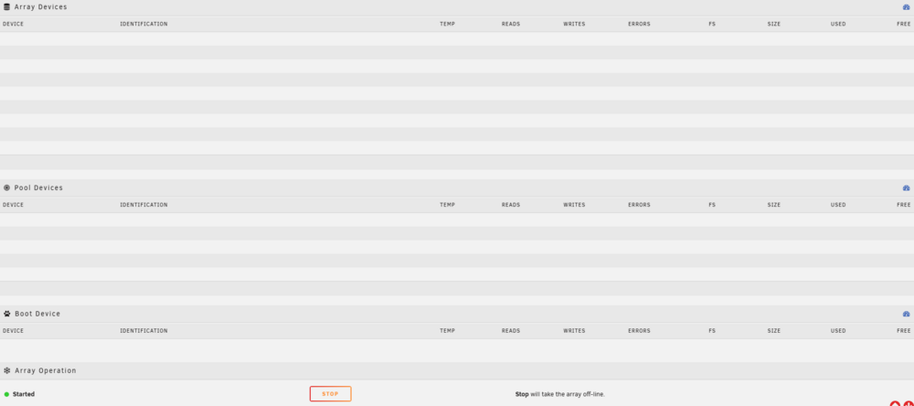Click the Array Devices section title

click(41, 7)
